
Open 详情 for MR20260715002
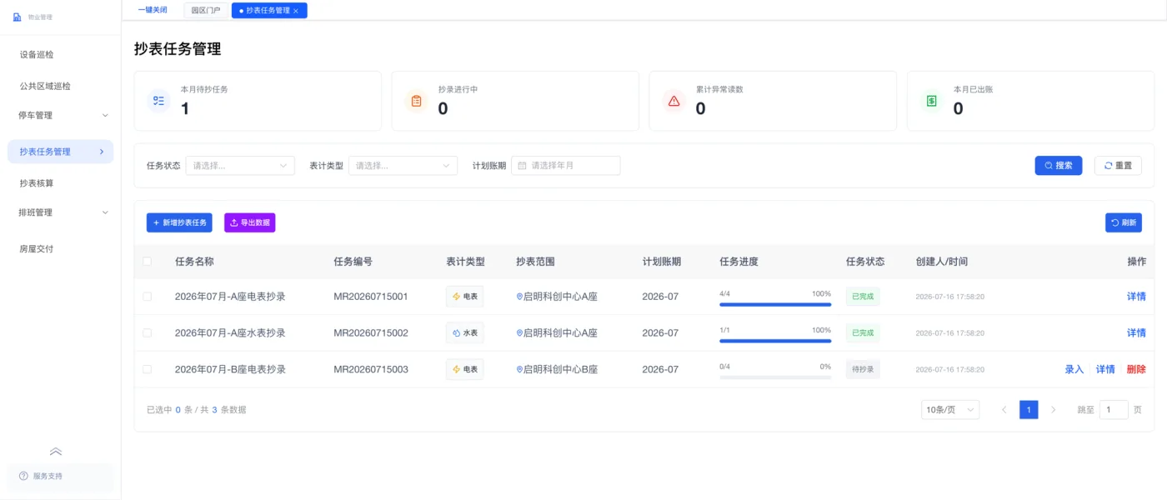click(1136, 332)
